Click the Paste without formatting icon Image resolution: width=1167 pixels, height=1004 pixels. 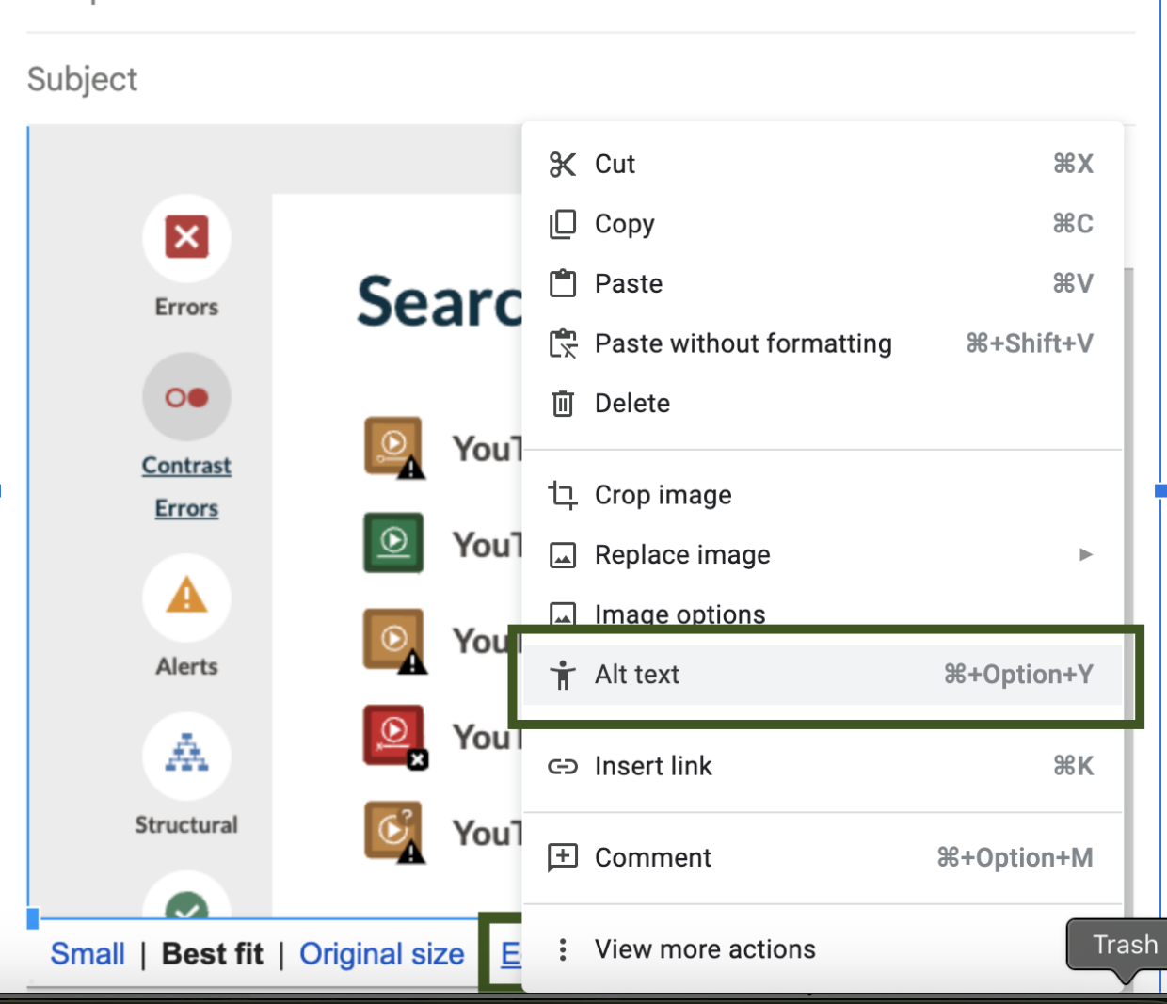(x=564, y=343)
